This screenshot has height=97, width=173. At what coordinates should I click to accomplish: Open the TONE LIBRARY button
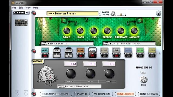(149, 94)
